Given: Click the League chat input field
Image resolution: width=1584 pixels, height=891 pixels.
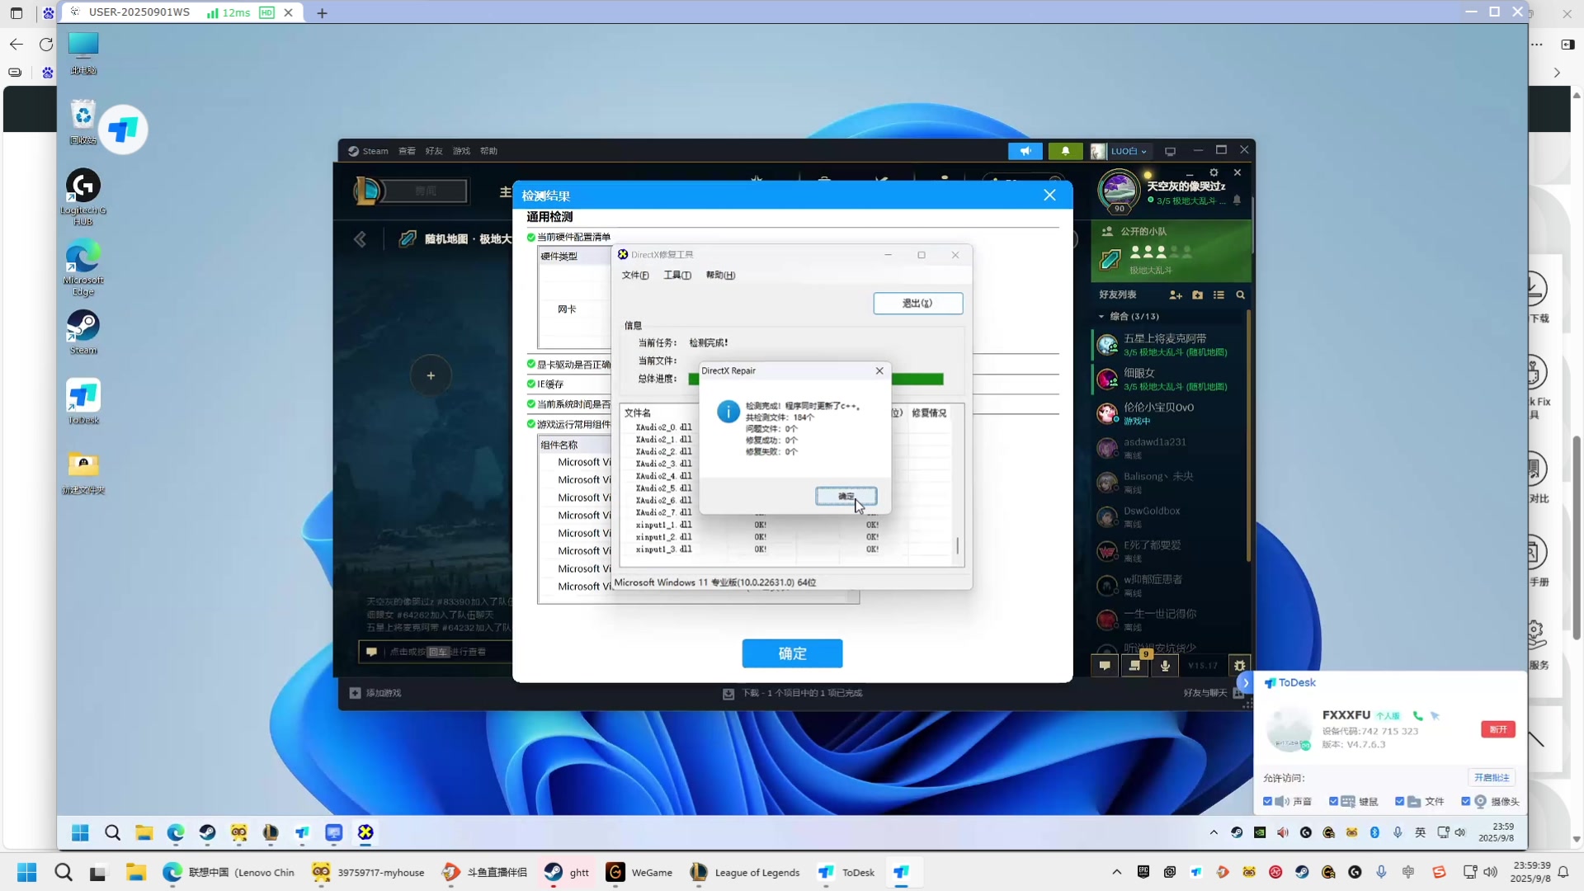Looking at the screenshot, I should point(436,652).
